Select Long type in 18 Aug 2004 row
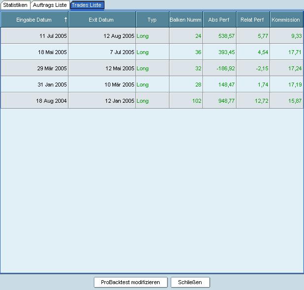 [x=142, y=101]
